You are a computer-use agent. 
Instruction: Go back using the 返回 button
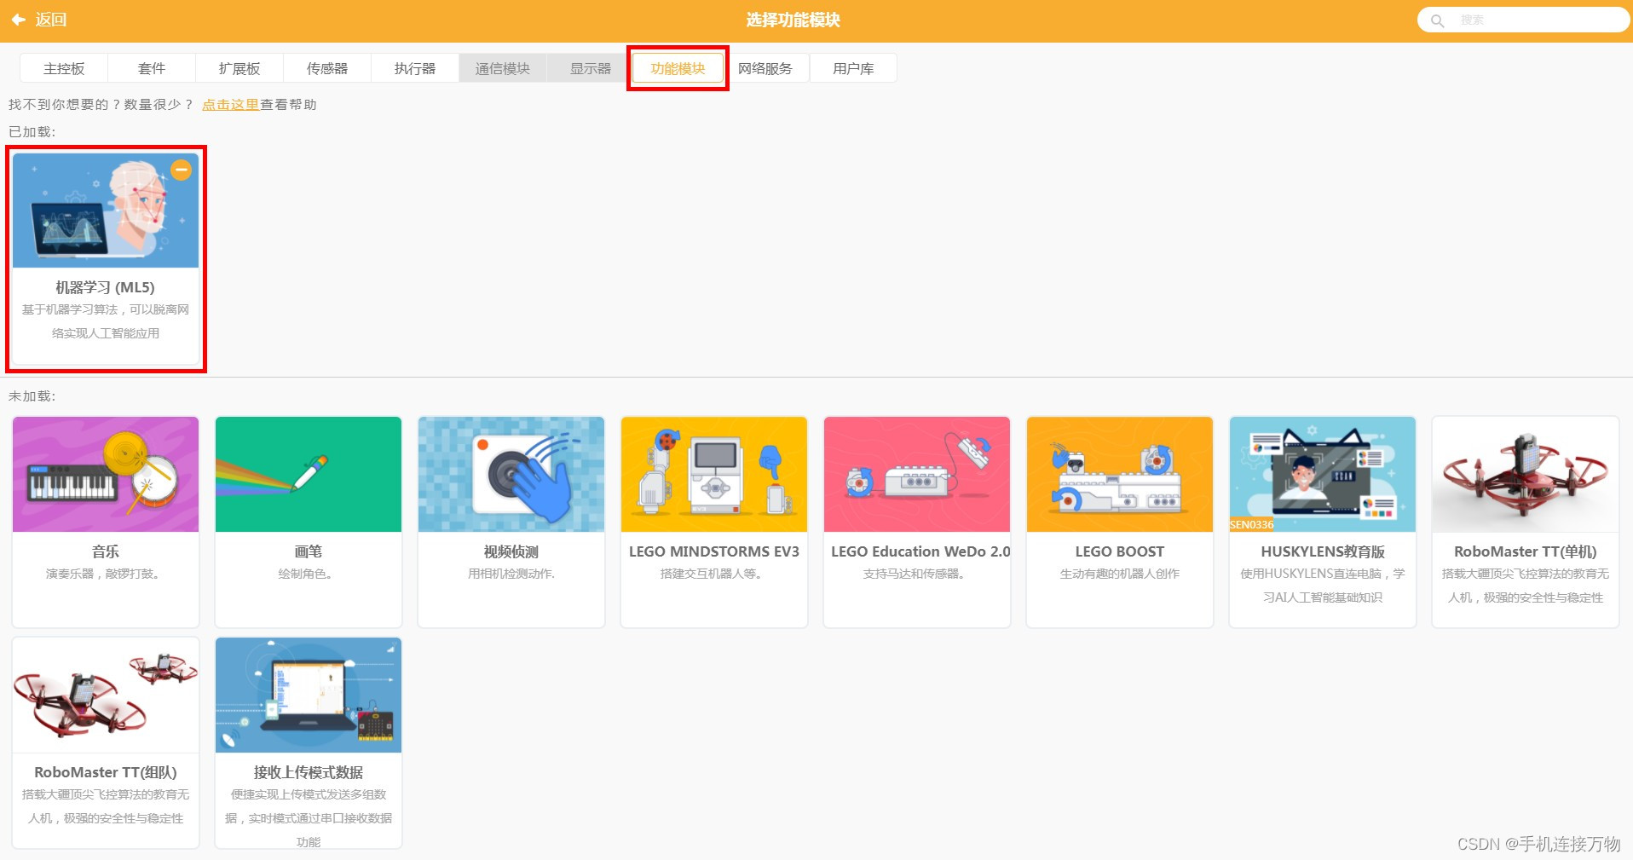click(x=38, y=20)
